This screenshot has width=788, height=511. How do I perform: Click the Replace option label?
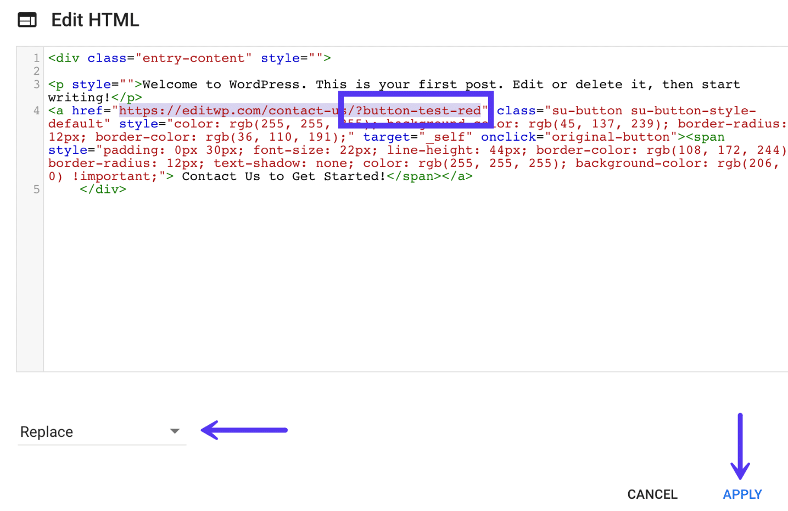46,432
